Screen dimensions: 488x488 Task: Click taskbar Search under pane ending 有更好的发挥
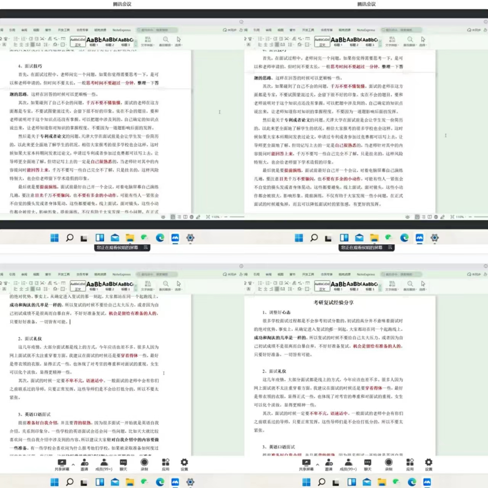314,238
